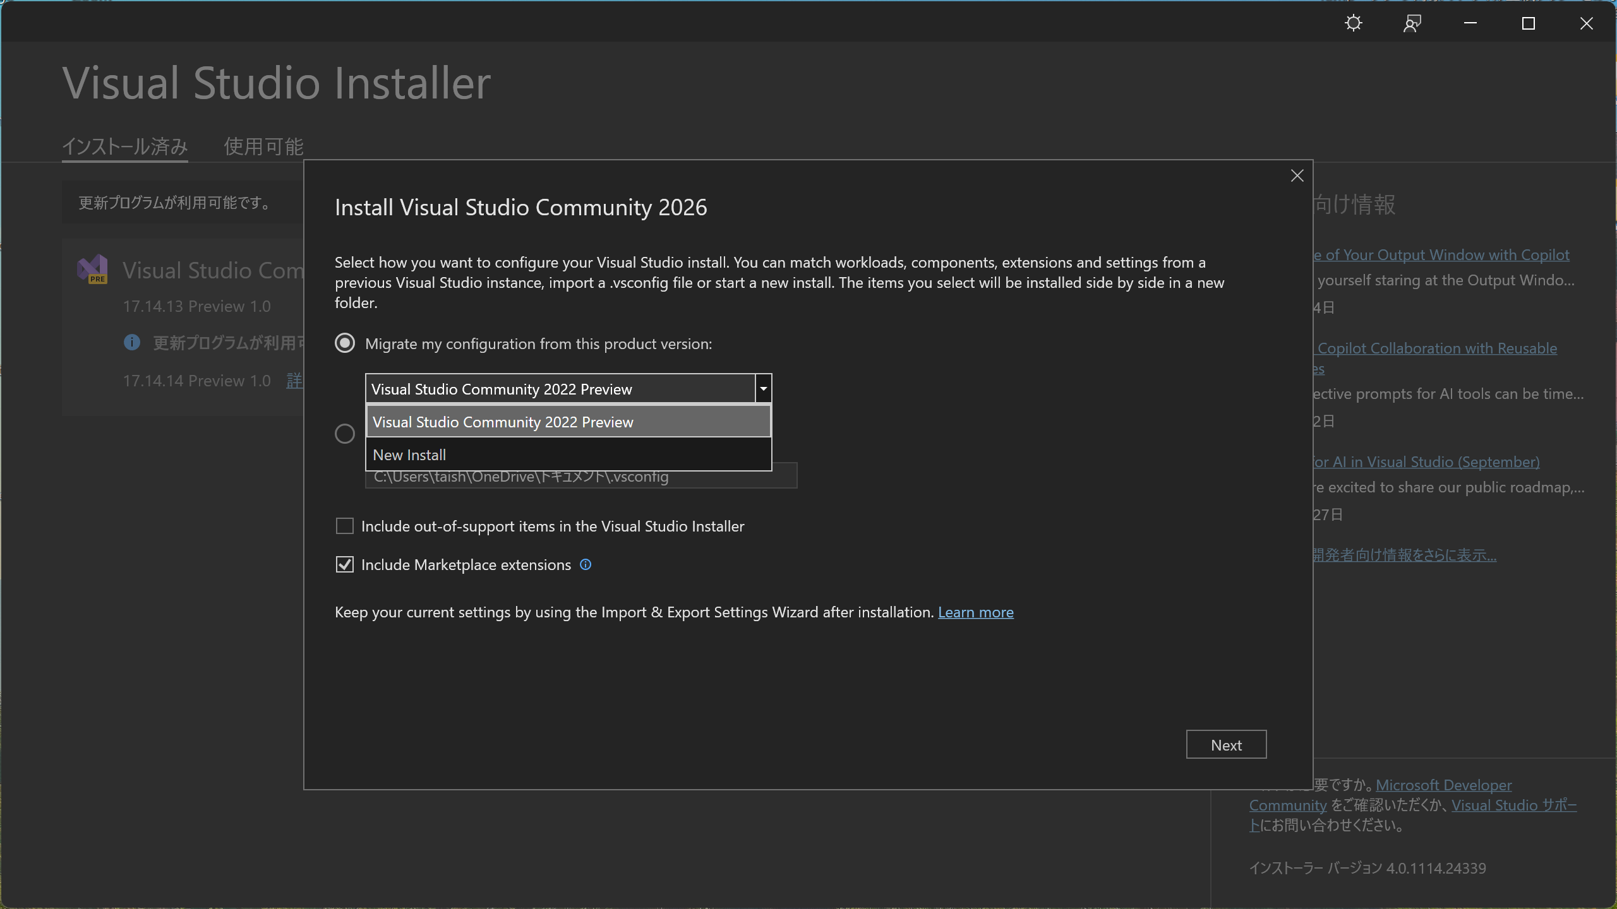
Task: Uncheck Include Marketplace extensions checkbox
Action: 345,564
